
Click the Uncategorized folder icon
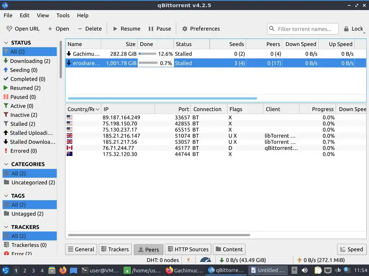tap(6, 182)
